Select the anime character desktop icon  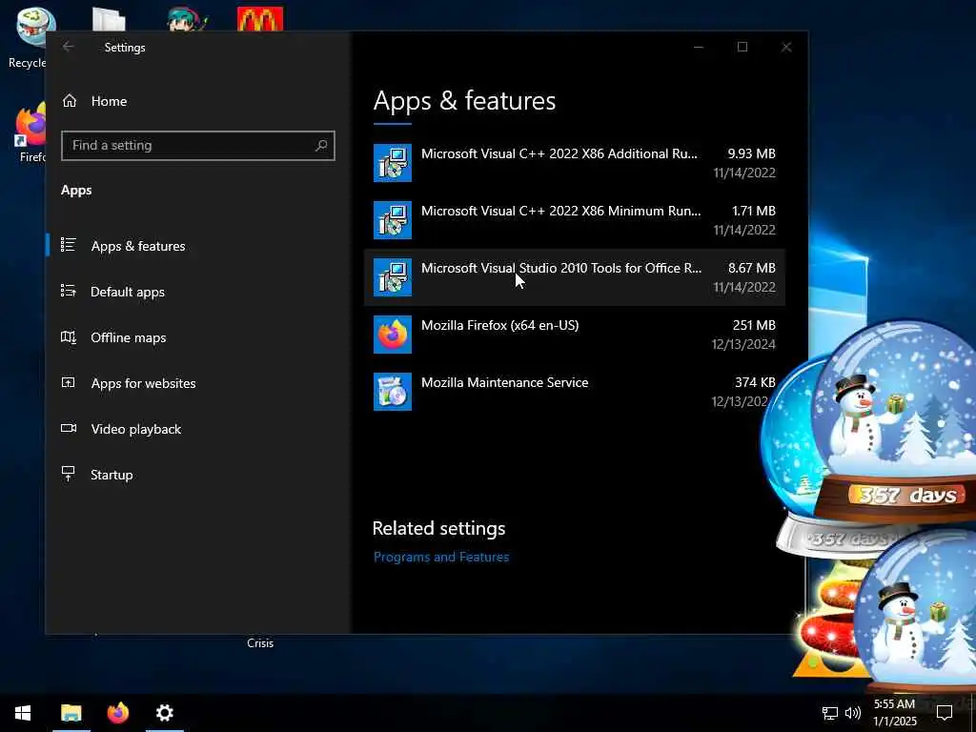(x=187, y=19)
